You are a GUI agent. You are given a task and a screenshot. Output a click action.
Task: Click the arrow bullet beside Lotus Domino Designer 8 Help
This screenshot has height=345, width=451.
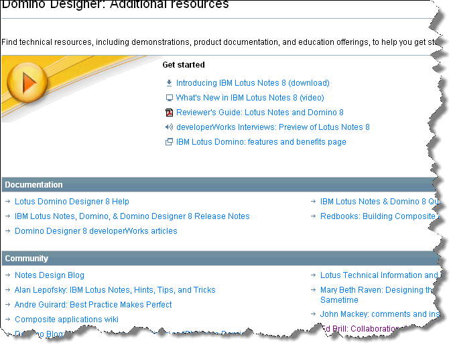[x=8, y=202]
